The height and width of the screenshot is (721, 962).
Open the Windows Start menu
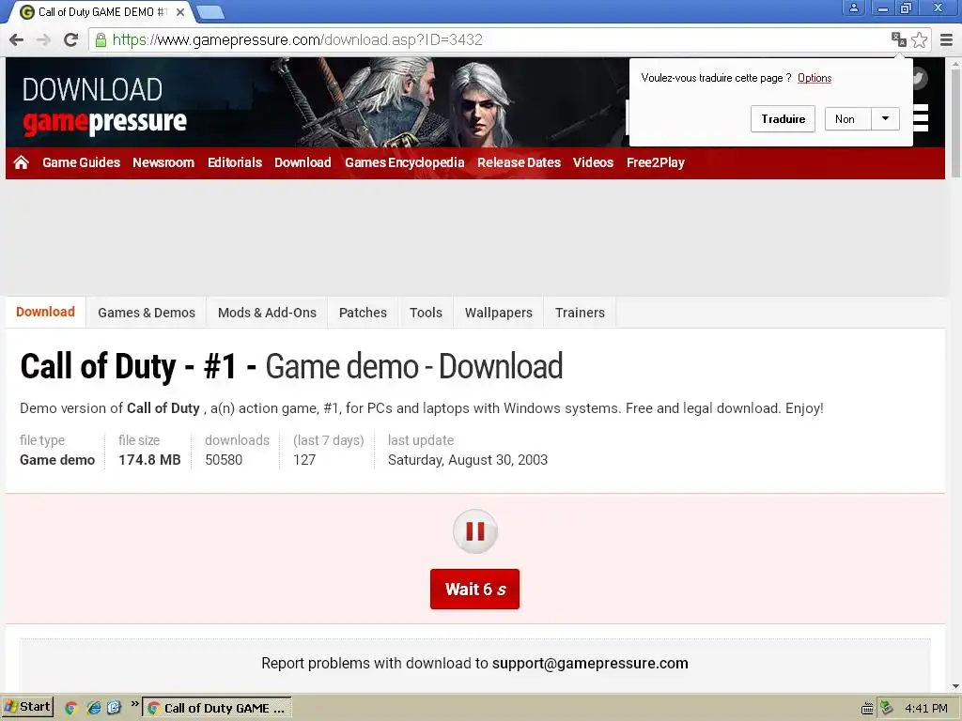27,707
